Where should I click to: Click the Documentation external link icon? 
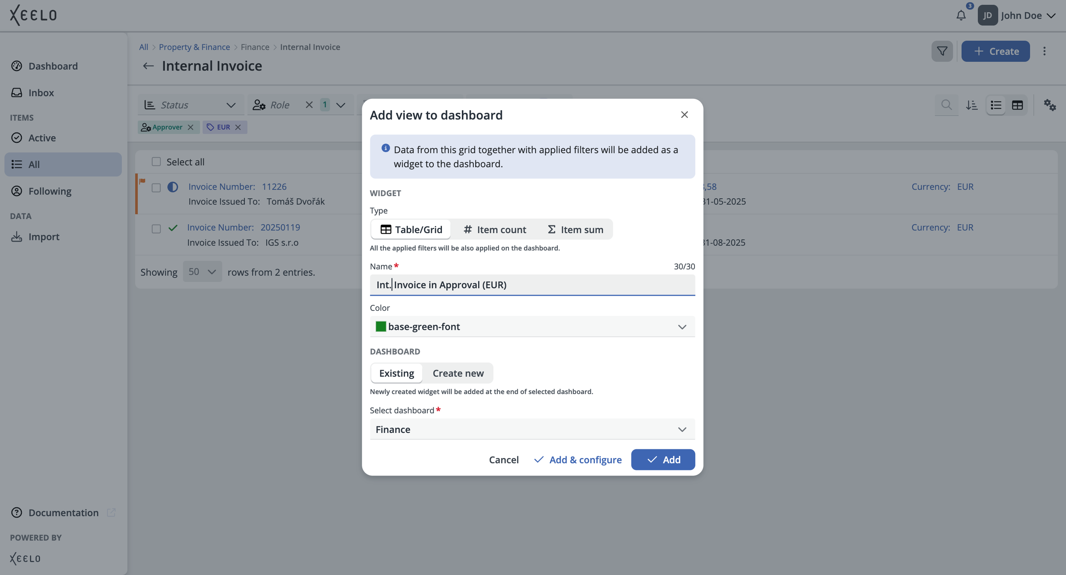(111, 512)
